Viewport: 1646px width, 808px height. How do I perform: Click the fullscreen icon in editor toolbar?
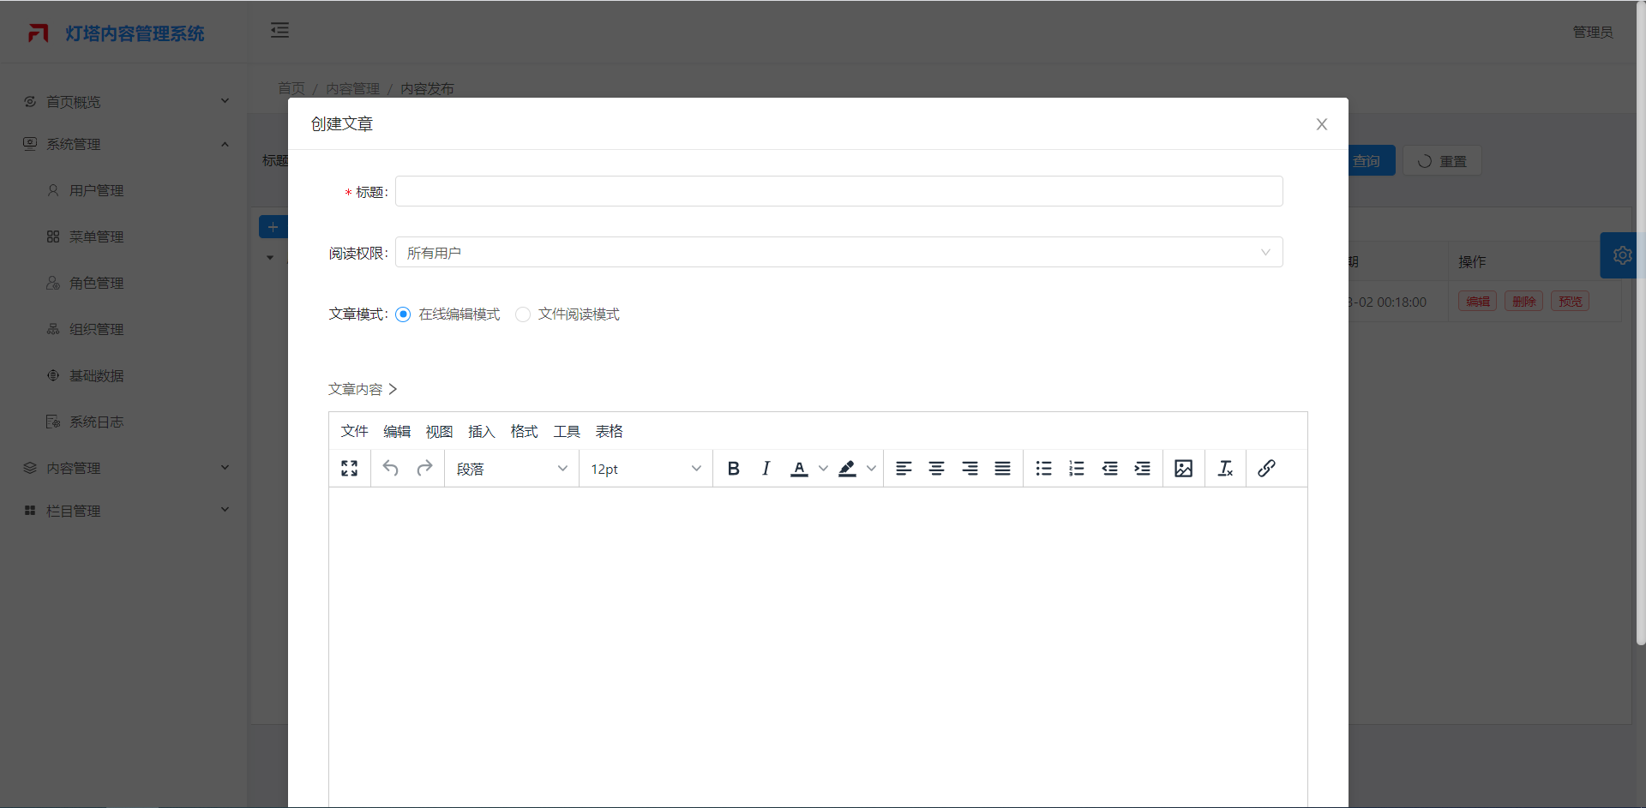click(x=349, y=469)
